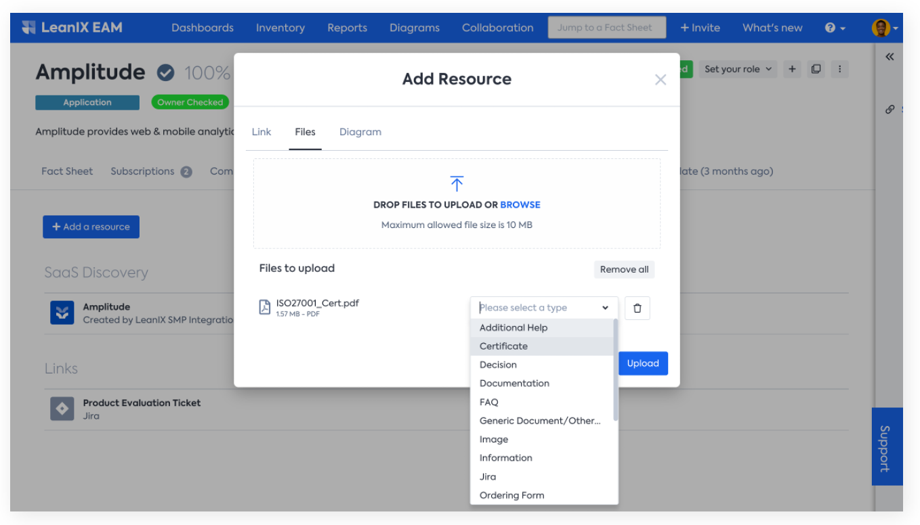The height and width of the screenshot is (525, 920).
Task: Open the Product Evaluation Ticket link
Action: [x=142, y=403]
